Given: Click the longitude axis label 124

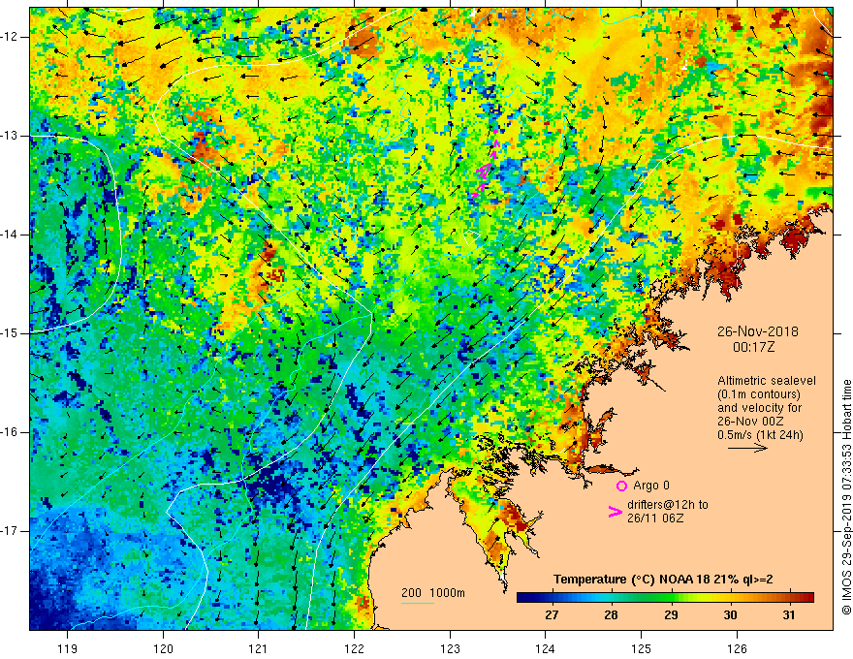Looking at the screenshot, I should point(545,648).
